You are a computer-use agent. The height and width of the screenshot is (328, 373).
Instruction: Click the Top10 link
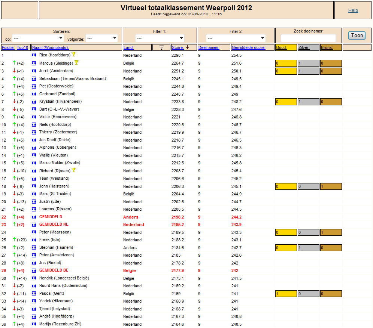click(x=22, y=47)
